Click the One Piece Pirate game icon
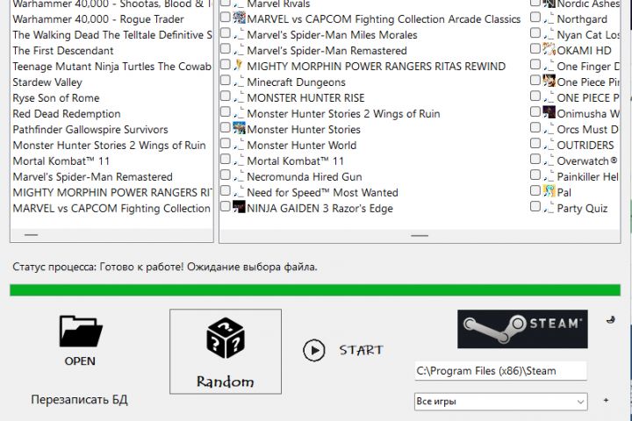 point(549,81)
